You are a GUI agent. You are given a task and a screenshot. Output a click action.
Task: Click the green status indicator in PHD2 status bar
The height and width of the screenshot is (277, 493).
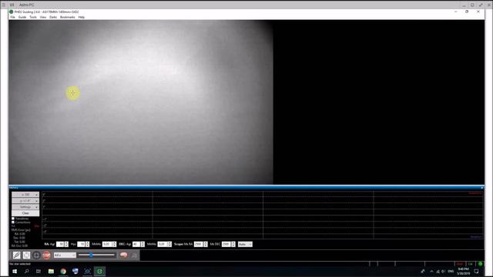tap(480, 264)
